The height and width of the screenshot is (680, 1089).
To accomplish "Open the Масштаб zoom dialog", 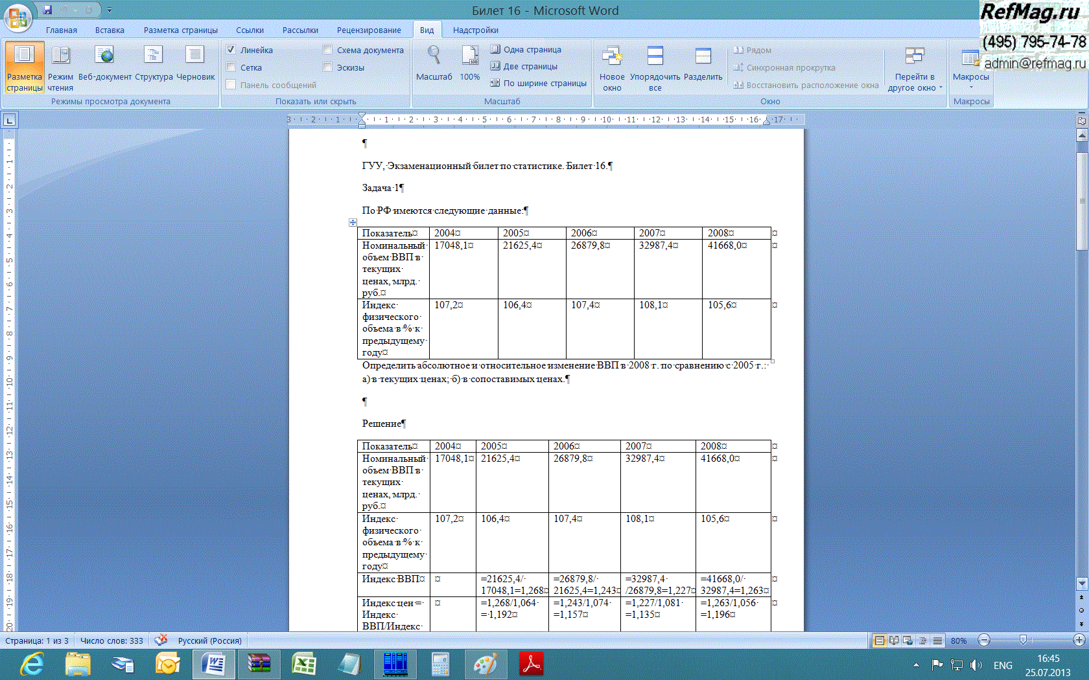I will coord(434,63).
